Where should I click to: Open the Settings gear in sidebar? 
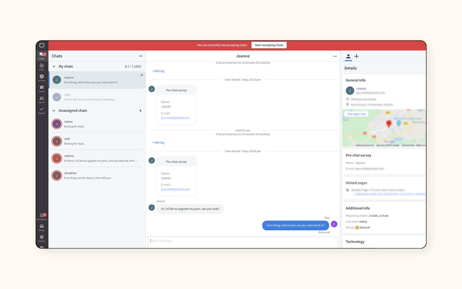[x=42, y=238]
